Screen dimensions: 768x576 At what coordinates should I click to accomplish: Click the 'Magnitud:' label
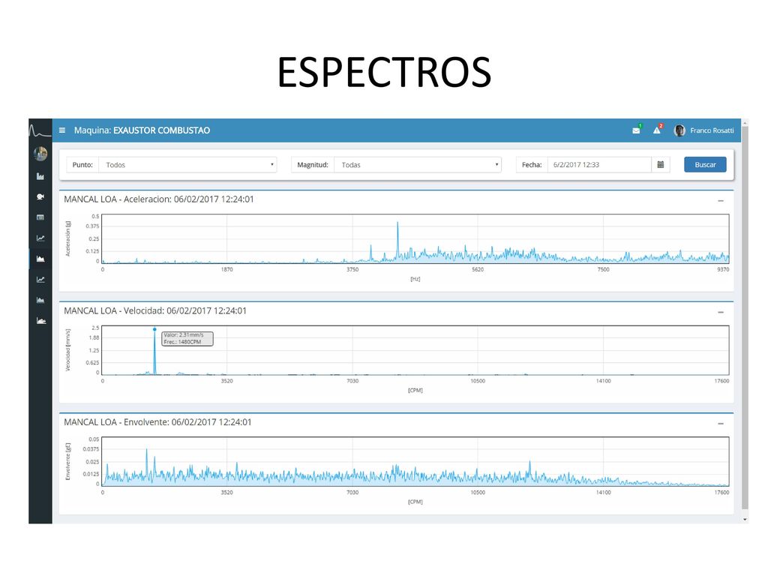pyautogui.click(x=313, y=164)
